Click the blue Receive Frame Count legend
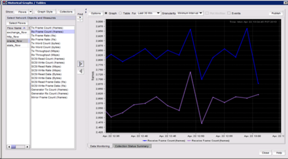This screenshot has height=159, width=288. pos(164,141)
